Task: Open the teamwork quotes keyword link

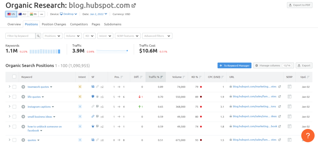Action: click(38, 87)
